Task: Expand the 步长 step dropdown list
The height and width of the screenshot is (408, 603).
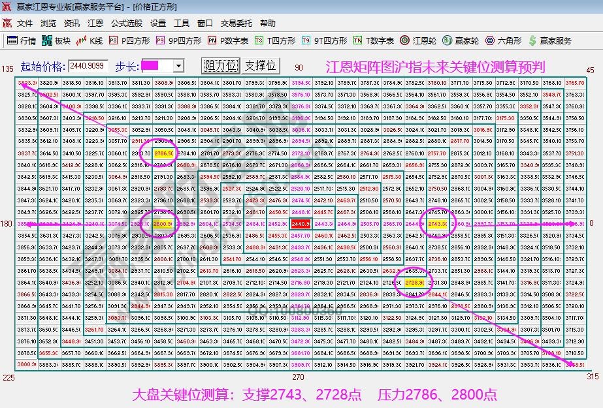Action: [180, 65]
